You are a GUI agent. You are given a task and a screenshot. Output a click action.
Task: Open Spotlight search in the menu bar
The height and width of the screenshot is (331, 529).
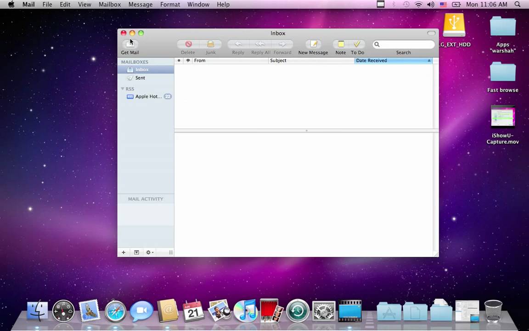point(518,5)
